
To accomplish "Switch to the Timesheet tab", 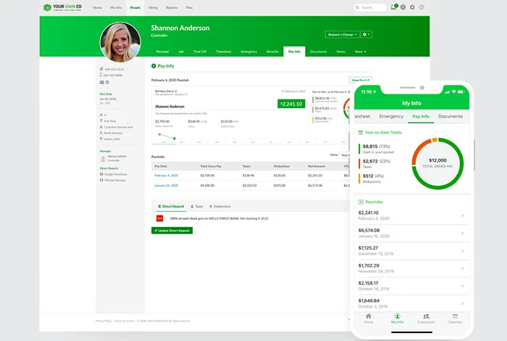I will point(223,52).
